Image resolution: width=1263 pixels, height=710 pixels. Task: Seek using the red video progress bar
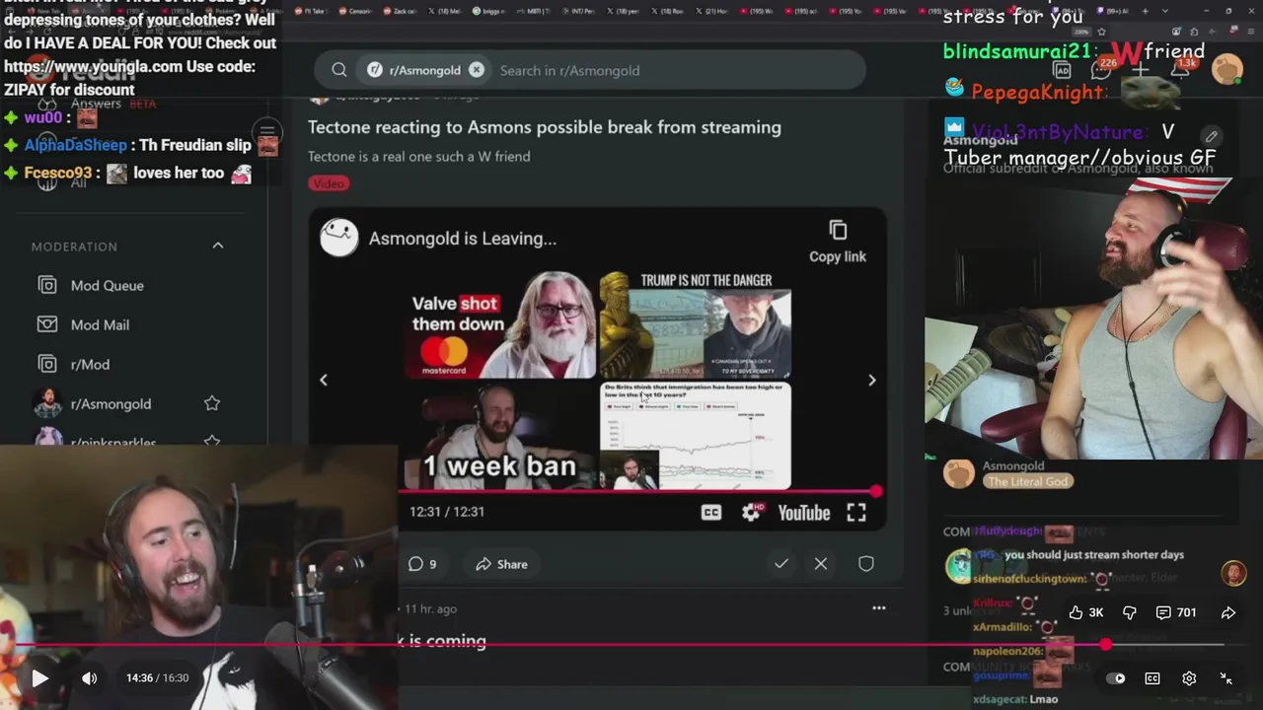point(631,645)
